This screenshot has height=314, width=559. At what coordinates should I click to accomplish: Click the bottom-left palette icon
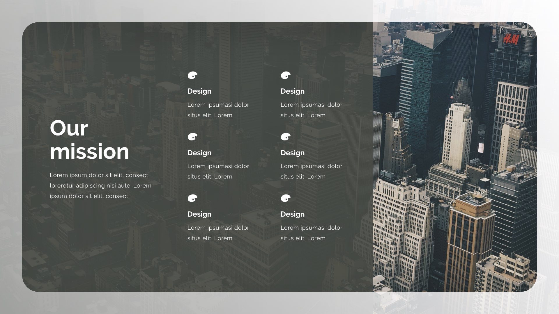tap(192, 198)
